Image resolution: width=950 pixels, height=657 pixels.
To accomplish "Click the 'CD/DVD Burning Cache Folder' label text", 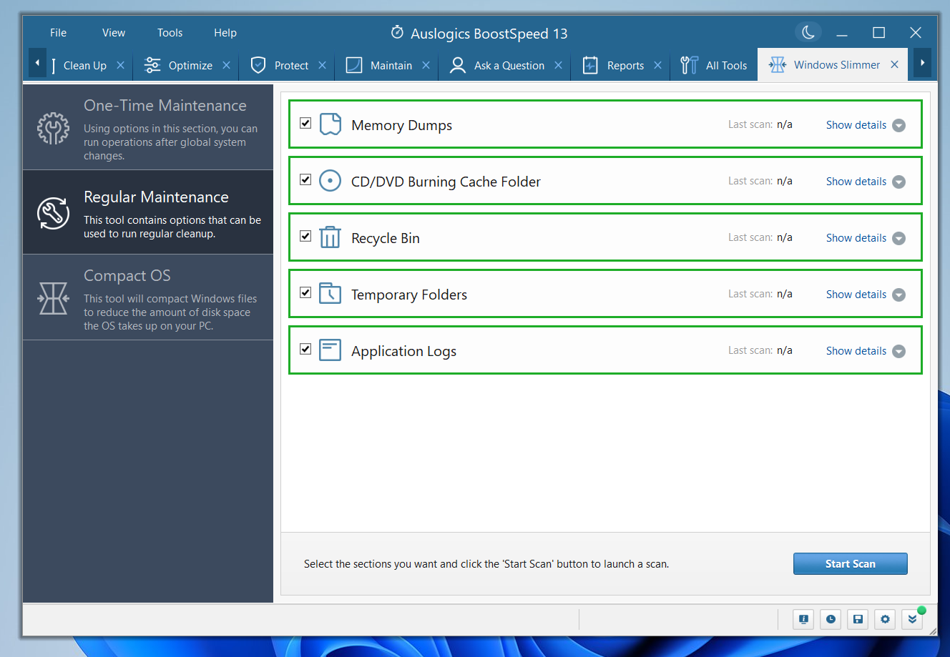I will point(446,182).
